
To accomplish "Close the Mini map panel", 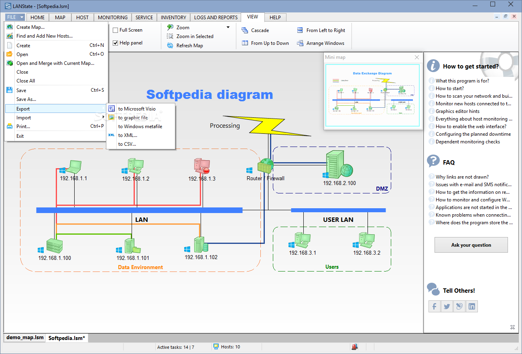I will [x=417, y=57].
